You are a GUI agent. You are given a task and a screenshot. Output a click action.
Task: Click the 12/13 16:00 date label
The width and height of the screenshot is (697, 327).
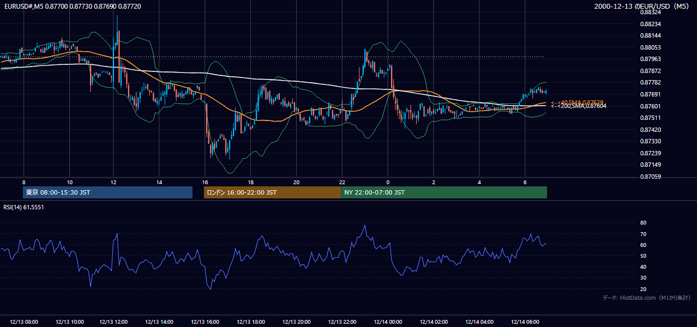pos(205,322)
